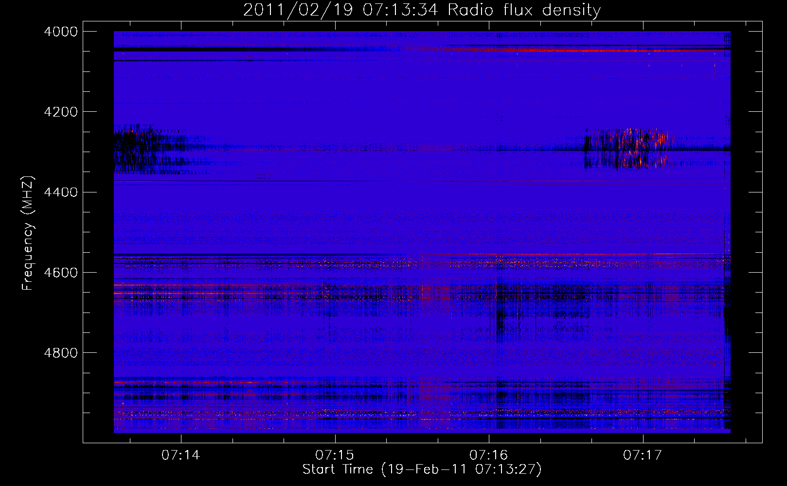This screenshot has height=486, width=787.
Task: Click the 'Frequency (MHZ)' axis title
Action: (28, 233)
